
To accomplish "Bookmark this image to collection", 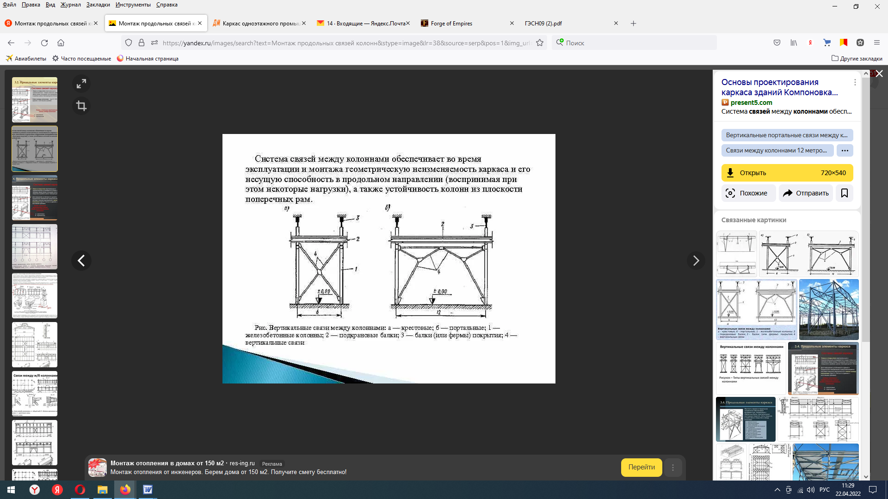I will pos(845,193).
